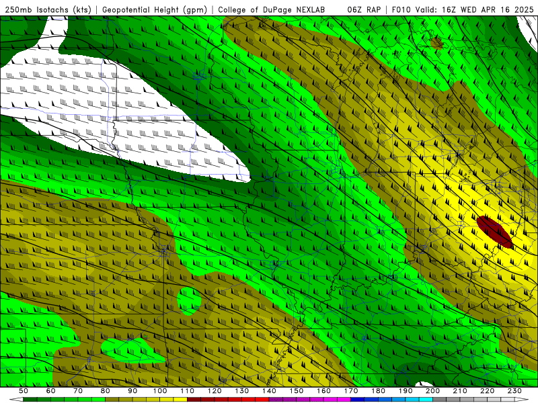Click the '06Z RAP' model run label
This screenshot has width=538, height=403.
click(x=364, y=9)
